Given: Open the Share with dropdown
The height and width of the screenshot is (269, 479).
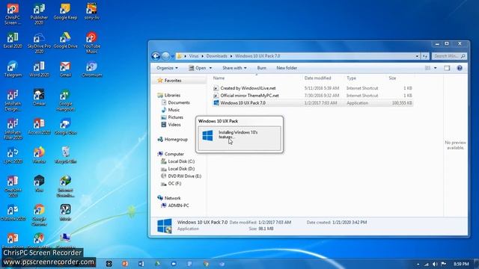Looking at the screenshot, I should pos(234,68).
